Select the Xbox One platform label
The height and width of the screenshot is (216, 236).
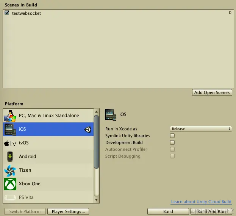click(x=30, y=184)
